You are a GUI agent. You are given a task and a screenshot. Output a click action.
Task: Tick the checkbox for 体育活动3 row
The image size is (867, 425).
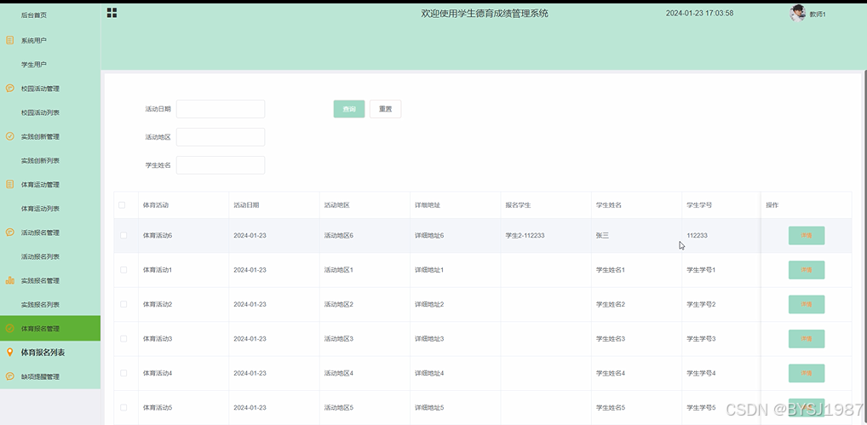pos(123,338)
